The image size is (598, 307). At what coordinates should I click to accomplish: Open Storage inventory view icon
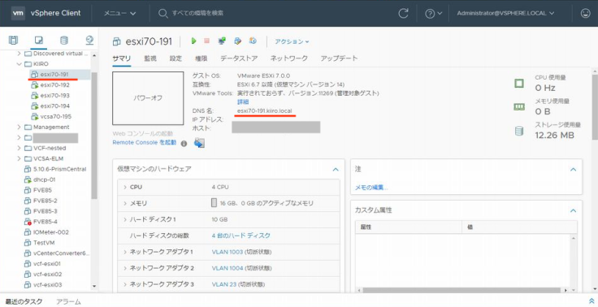click(64, 40)
